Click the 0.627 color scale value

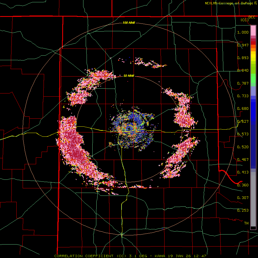click(243, 122)
